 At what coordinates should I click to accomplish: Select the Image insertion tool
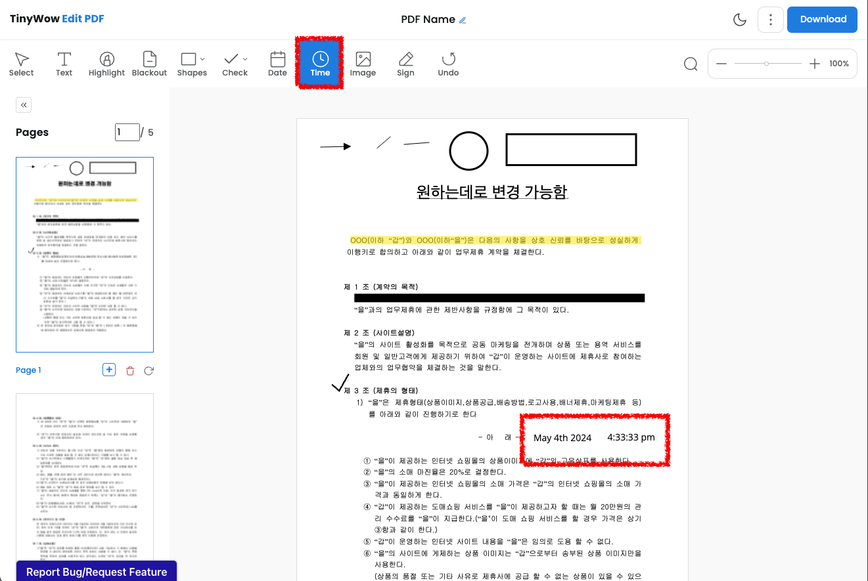point(363,63)
